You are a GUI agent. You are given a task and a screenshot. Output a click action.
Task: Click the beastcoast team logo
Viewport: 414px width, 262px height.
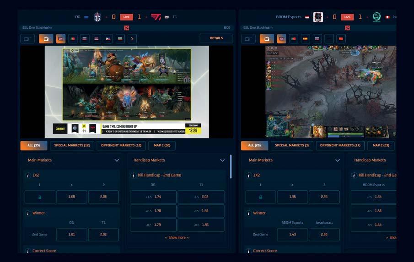376,17
